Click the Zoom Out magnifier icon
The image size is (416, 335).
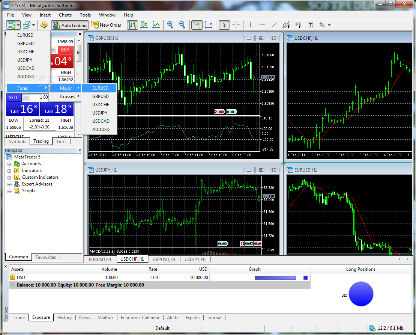(182, 25)
